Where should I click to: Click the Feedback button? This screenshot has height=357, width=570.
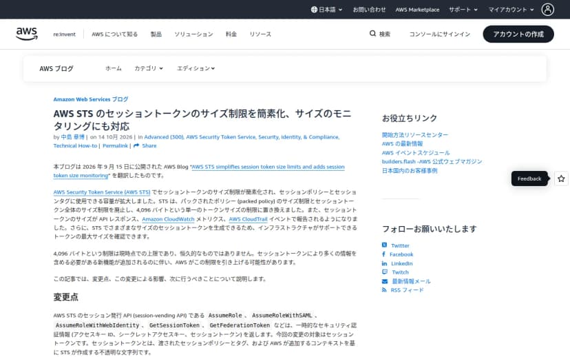[x=529, y=178]
